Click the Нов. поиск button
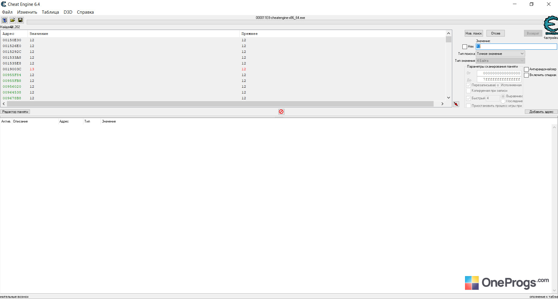Viewport: 558px width, 299px height. (474, 33)
